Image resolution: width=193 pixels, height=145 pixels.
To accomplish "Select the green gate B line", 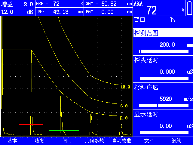I will (64, 131).
